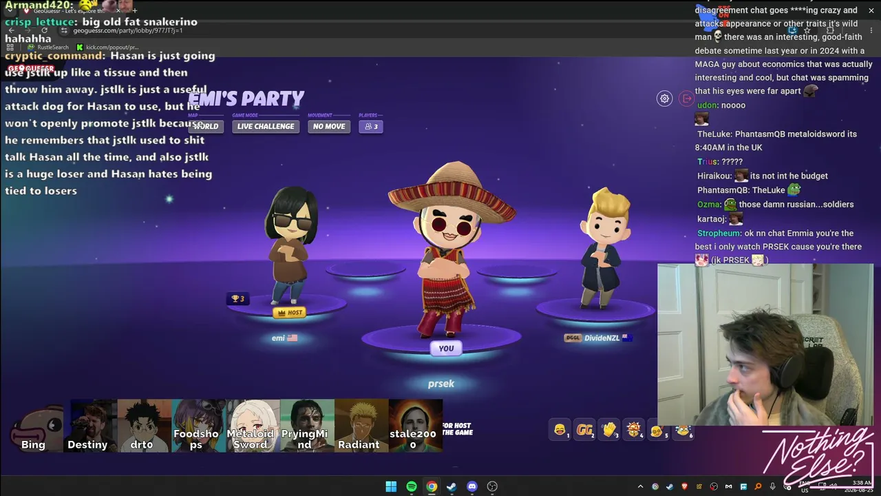The height and width of the screenshot is (496, 881).
Task: Send the GG emote
Action: 585,430
